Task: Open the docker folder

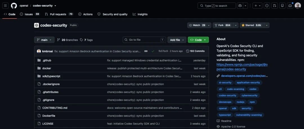Action: click(47, 68)
